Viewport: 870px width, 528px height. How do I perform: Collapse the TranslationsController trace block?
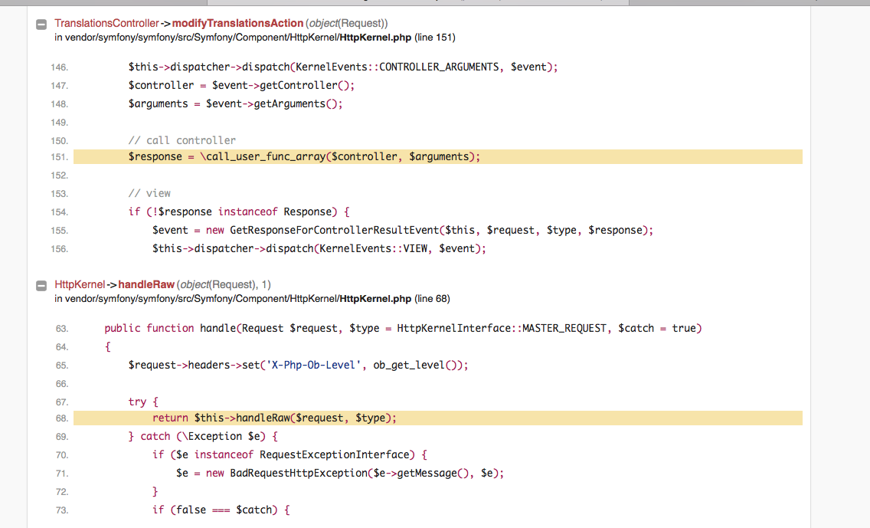[41, 25]
